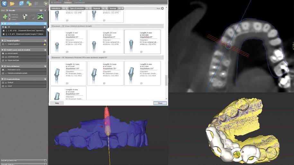
Task: Toggle visibility of Guided Surgery T-Sleeve row
Action: [4, 34]
